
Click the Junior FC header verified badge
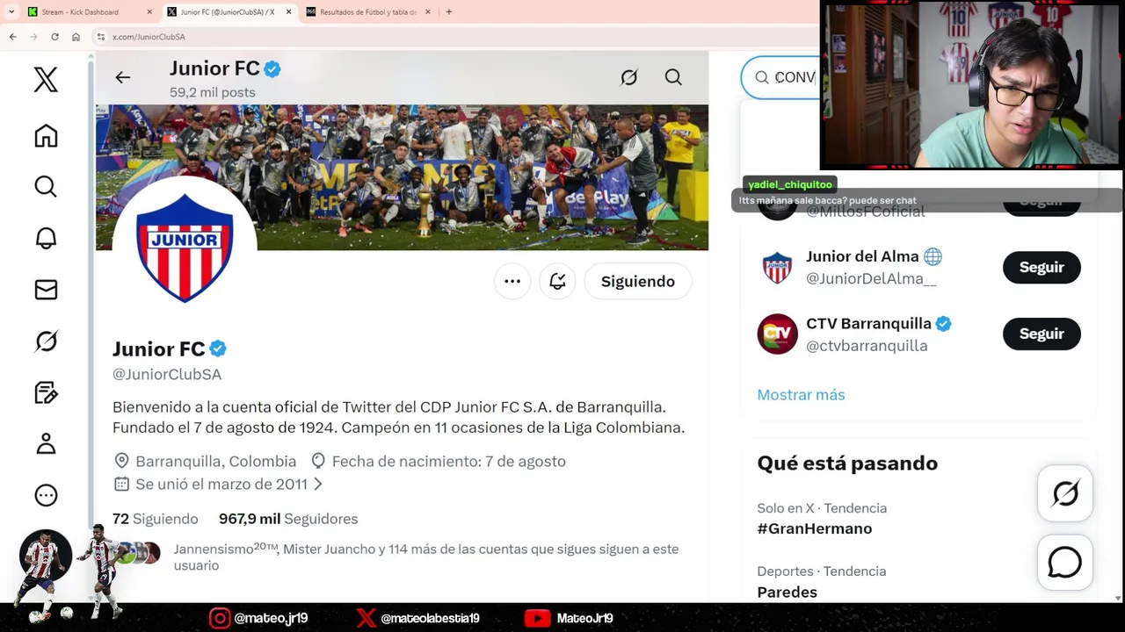tap(272, 68)
